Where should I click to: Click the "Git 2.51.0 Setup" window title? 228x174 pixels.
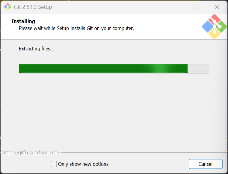[33, 7]
